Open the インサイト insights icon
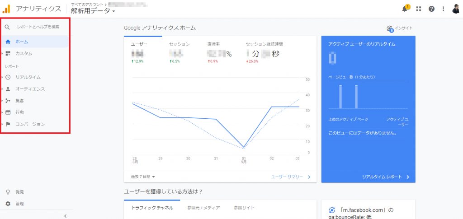The image size is (463, 219). point(390,28)
